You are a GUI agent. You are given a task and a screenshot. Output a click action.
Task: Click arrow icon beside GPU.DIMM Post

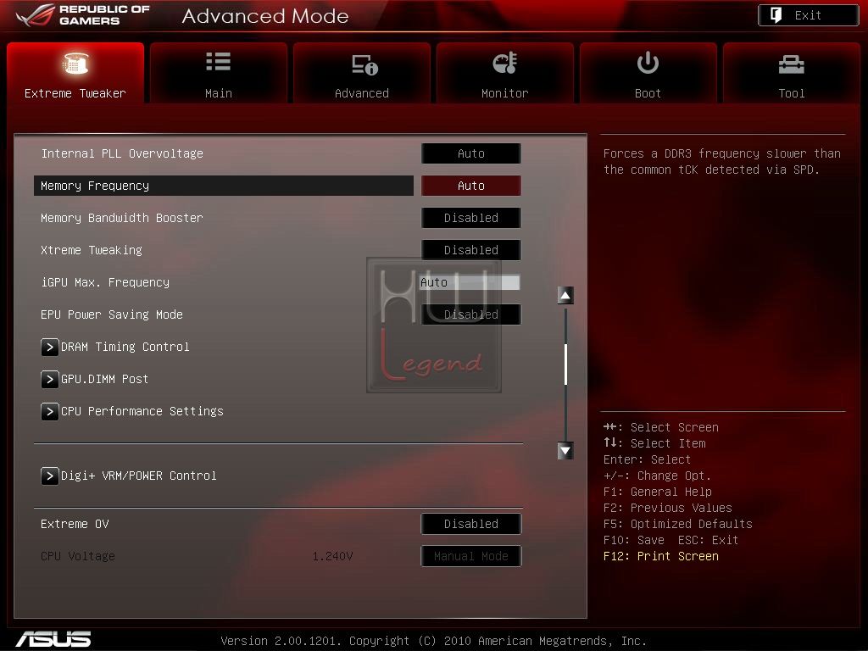point(50,379)
